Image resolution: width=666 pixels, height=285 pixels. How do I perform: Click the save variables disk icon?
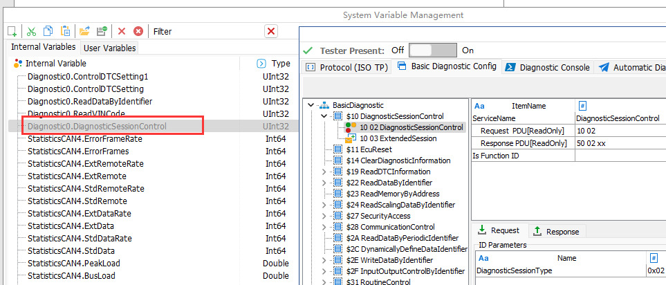(102, 31)
